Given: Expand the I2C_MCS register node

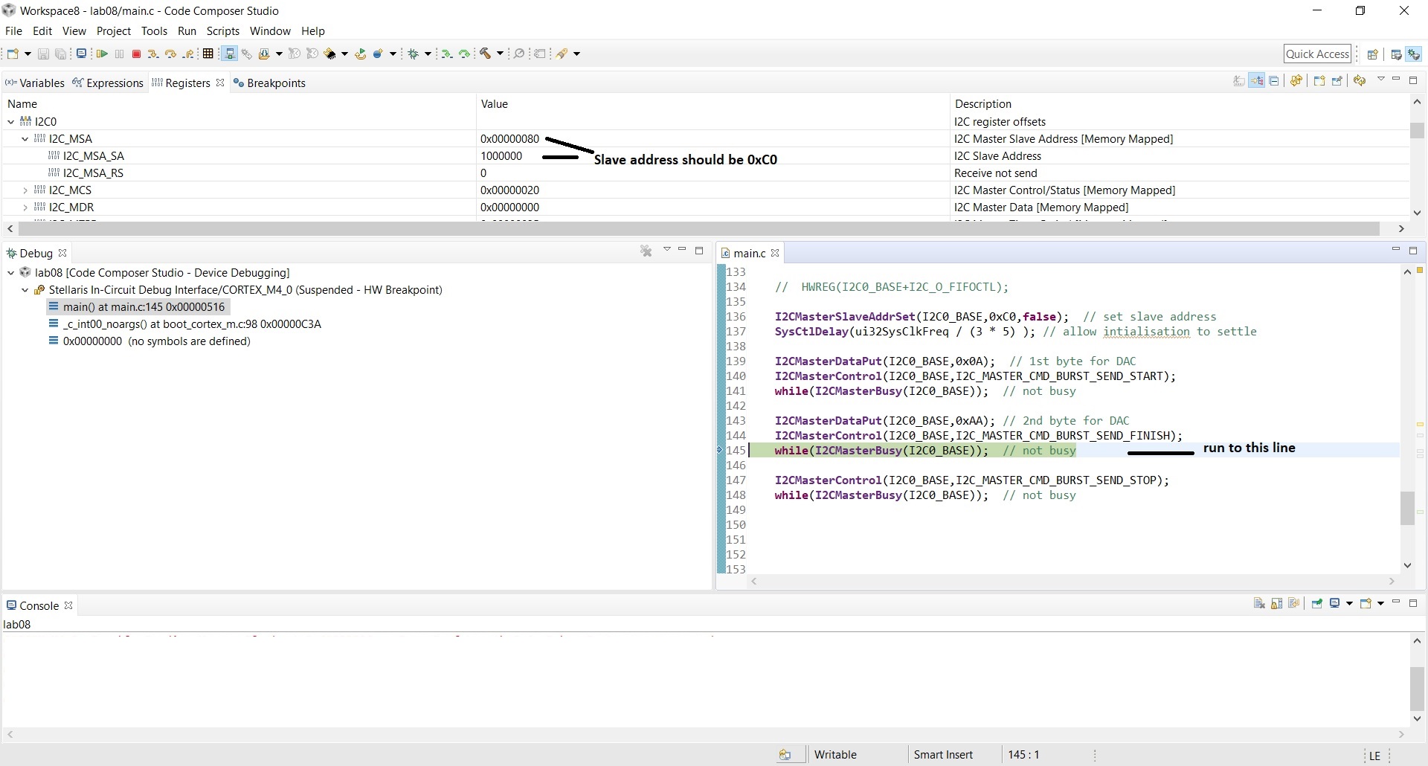Looking at the screenshot, I should pyautogui.click(x=25, y=190).
